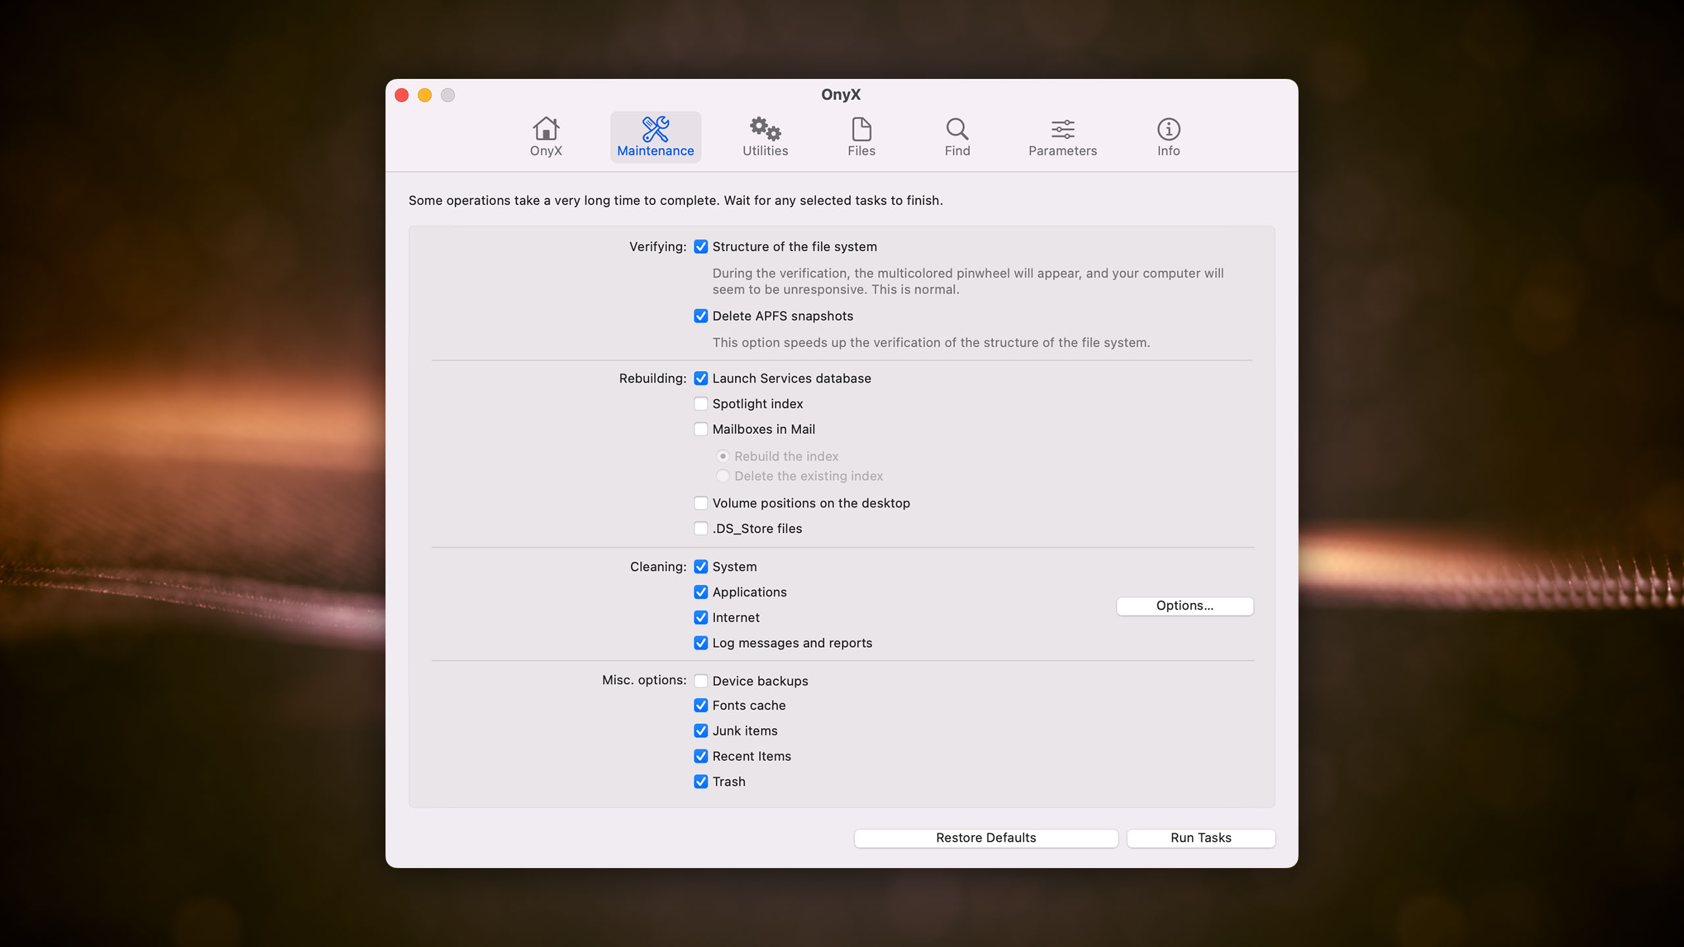The height and width of the screenshot is (947, 1684).
Task: Select Delete the existing index radio
Action: (722, 476)
